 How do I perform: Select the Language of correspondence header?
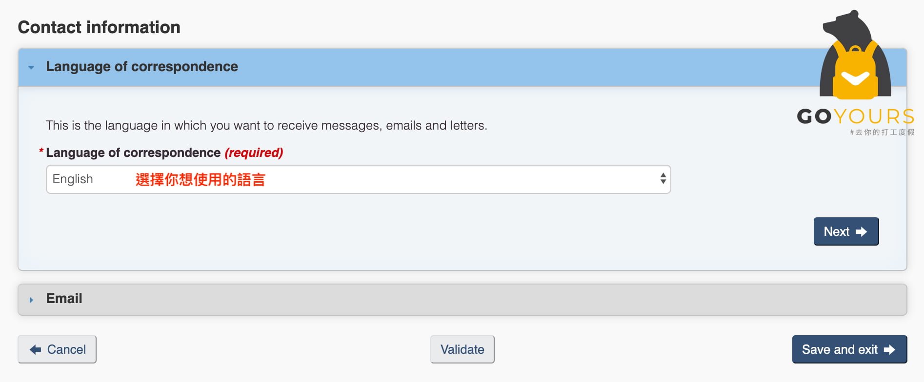[462, 67]
